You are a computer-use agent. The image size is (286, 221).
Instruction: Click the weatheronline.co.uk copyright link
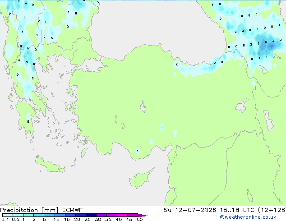point(248,217)
